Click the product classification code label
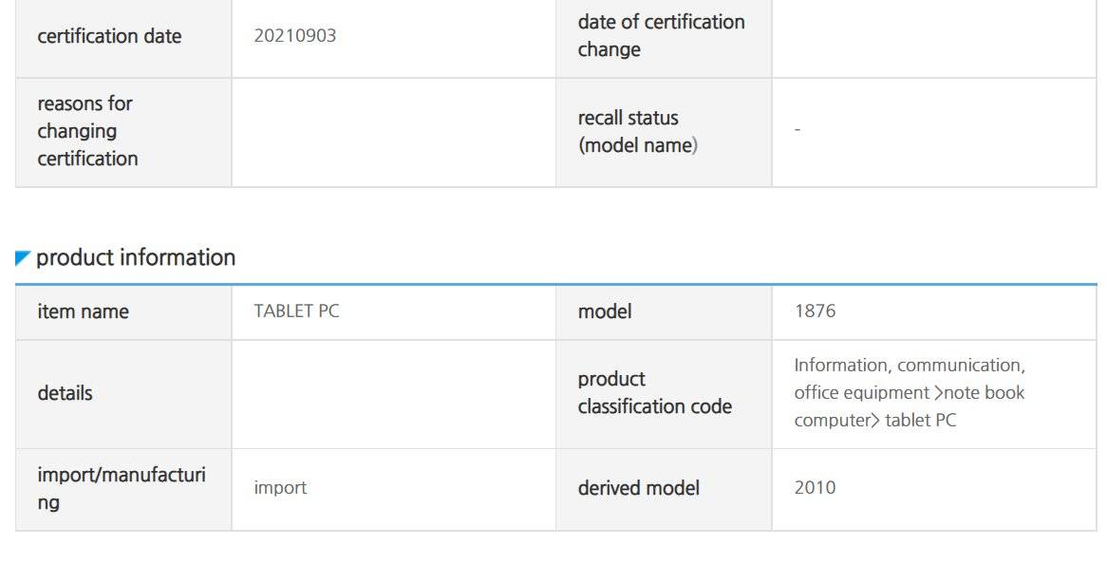Image resolution: width=1107 pixels, height=565 pixels. coord(654,393)
